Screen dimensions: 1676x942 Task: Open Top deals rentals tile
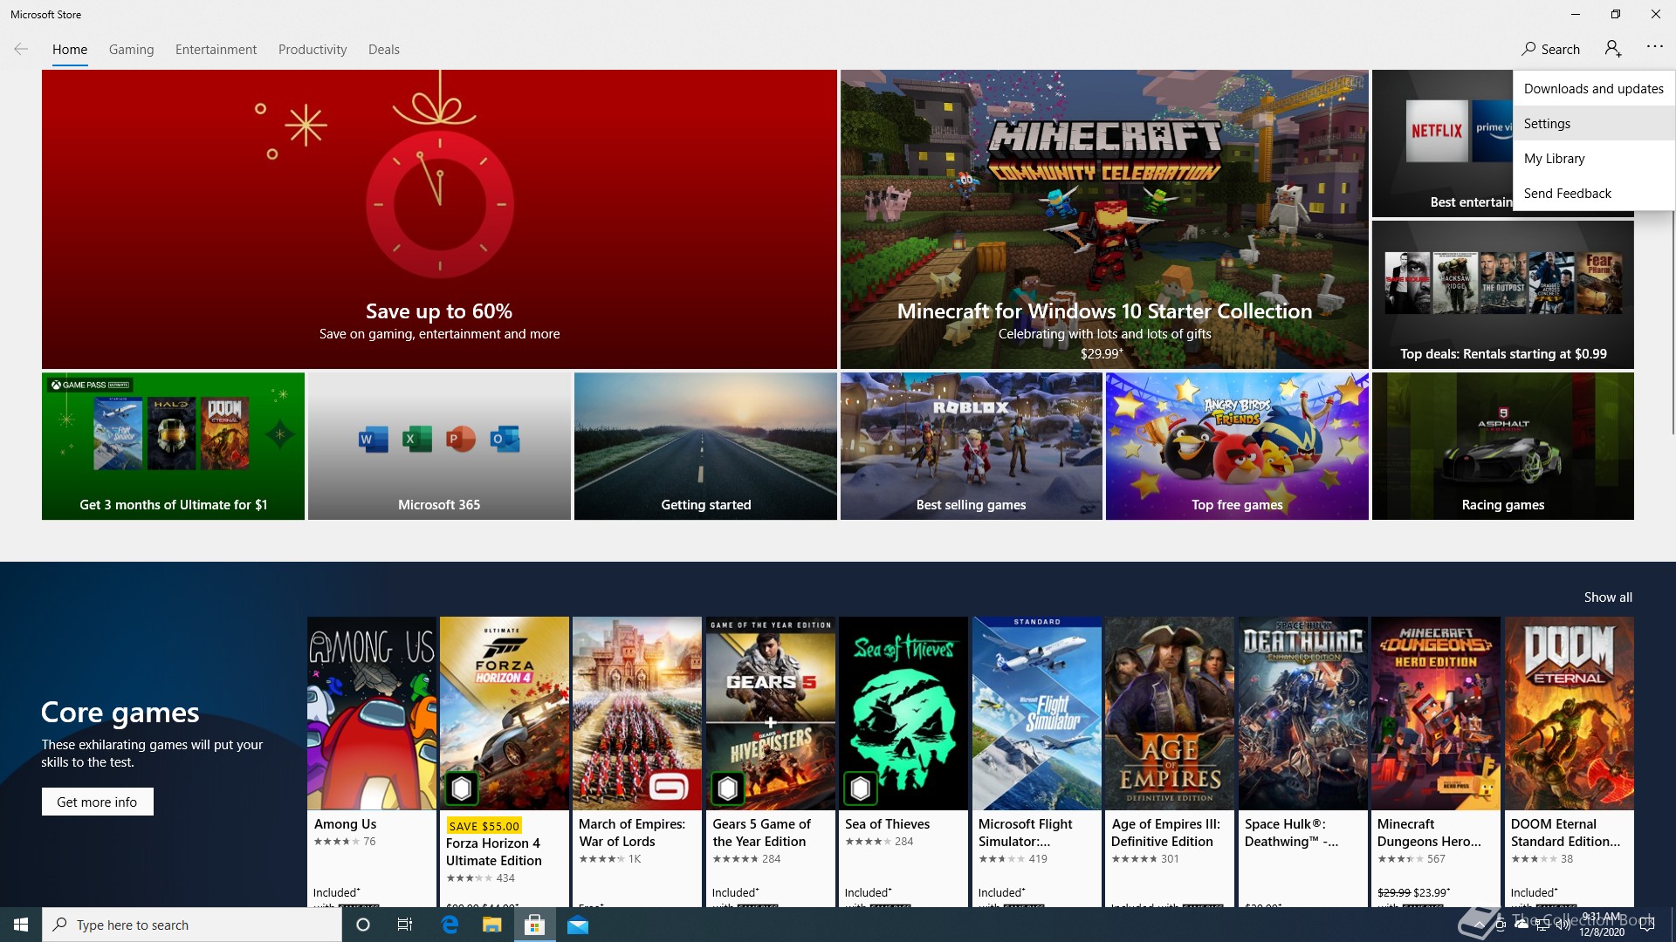tap(1502, 294)
